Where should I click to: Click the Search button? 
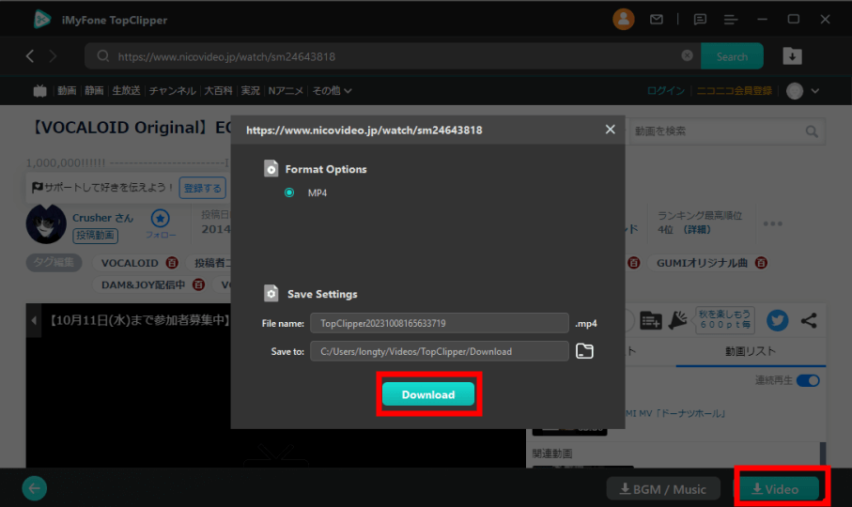point(732,56)
